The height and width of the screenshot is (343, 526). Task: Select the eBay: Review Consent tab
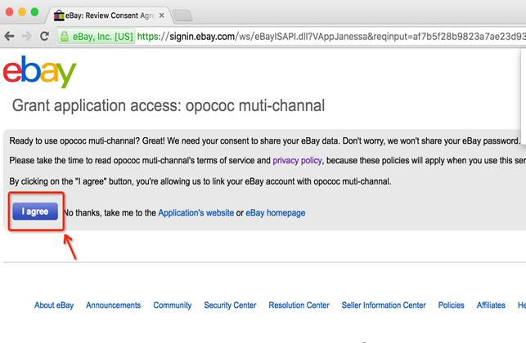[110, 16]
